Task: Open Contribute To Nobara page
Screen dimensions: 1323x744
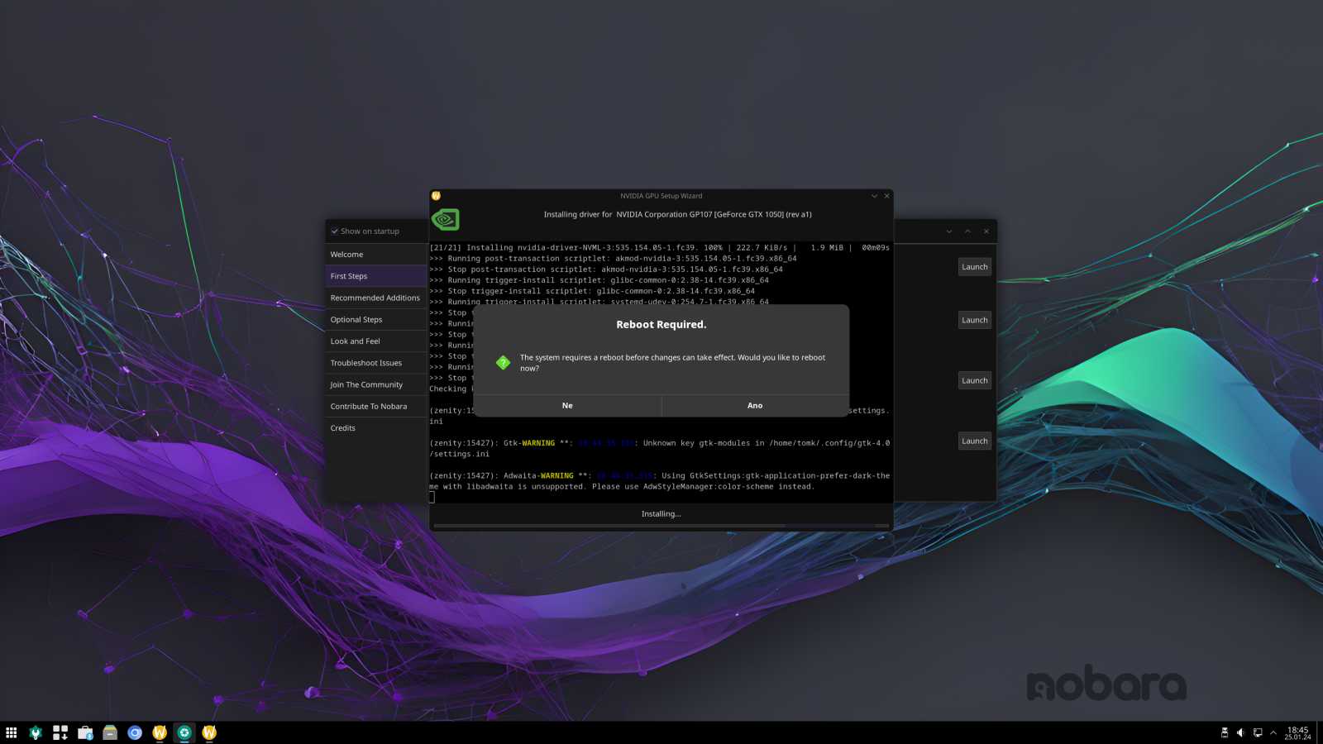Action: [376, 407]
